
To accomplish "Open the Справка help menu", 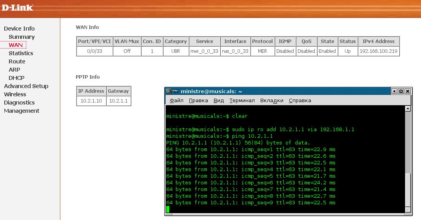I will (300, 101).
